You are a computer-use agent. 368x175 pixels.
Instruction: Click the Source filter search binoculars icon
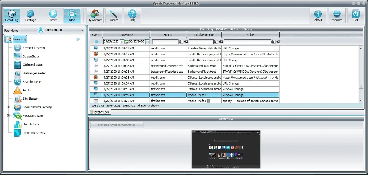click(x=180, y=42)
